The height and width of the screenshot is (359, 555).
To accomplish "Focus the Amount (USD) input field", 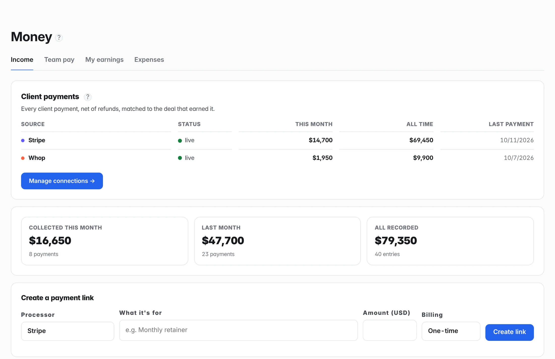I will [390, 330].
